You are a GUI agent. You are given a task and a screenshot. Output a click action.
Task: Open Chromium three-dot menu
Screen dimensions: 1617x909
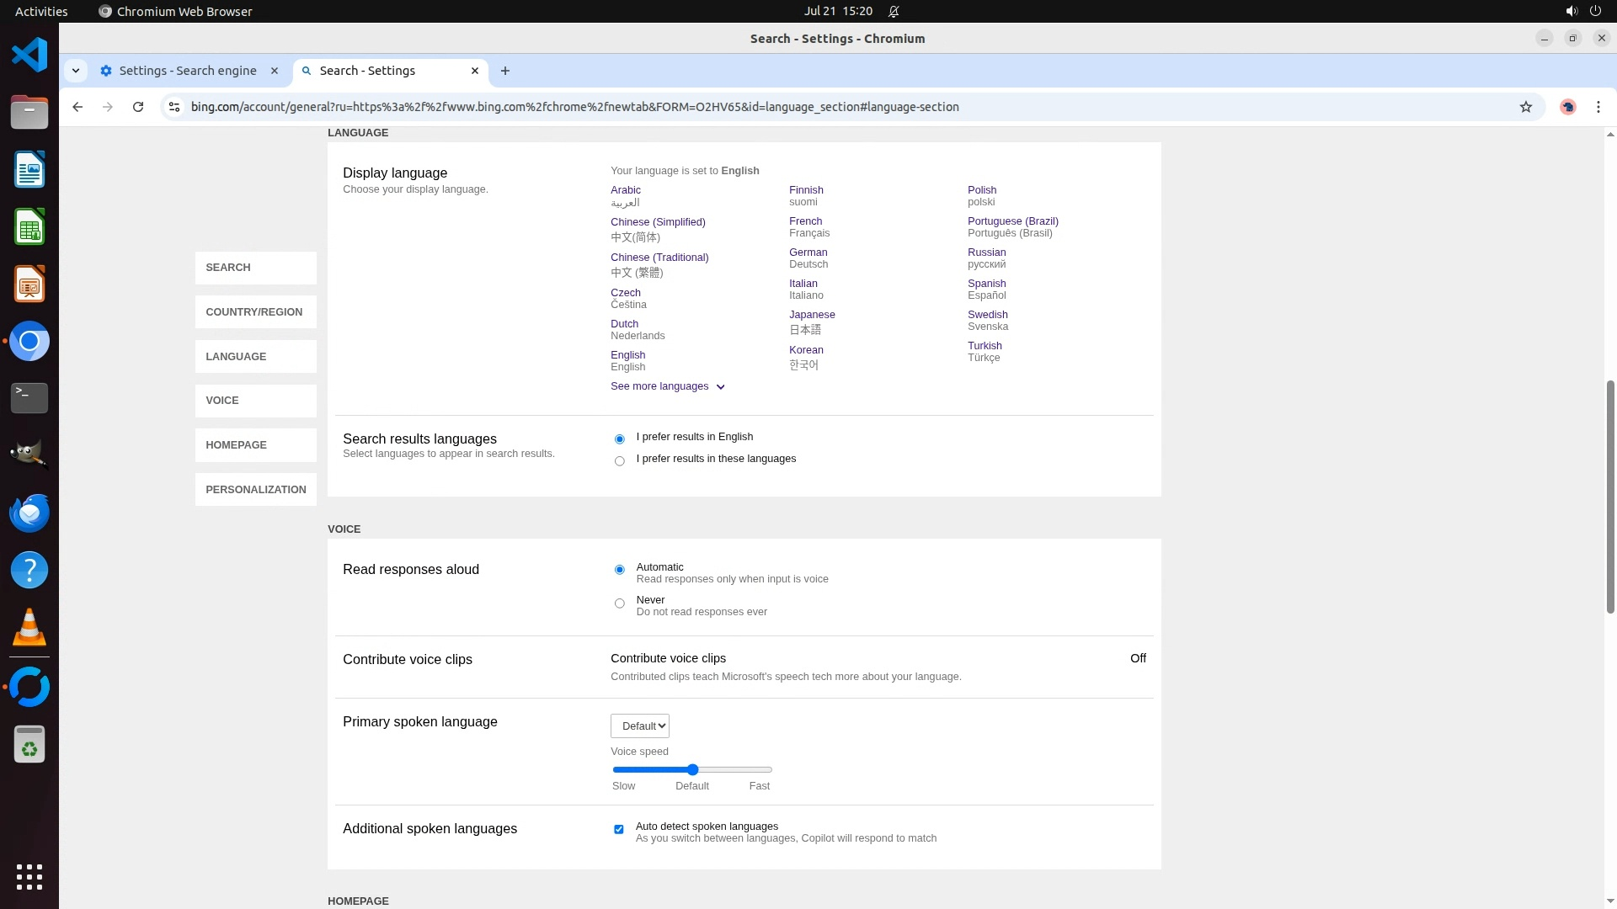[x=1598, y=107]
